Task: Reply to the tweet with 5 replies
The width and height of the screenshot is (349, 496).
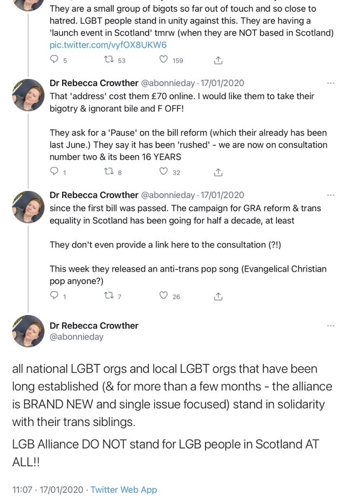Action: point(54,60)
